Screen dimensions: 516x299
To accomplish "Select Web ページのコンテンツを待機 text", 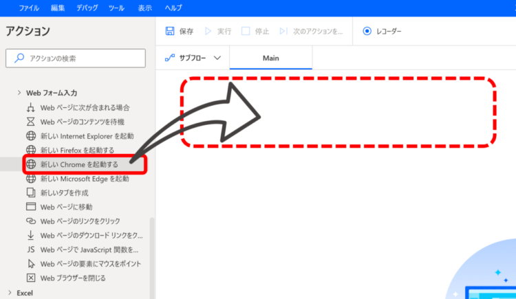I will click(x=83, y=122).
